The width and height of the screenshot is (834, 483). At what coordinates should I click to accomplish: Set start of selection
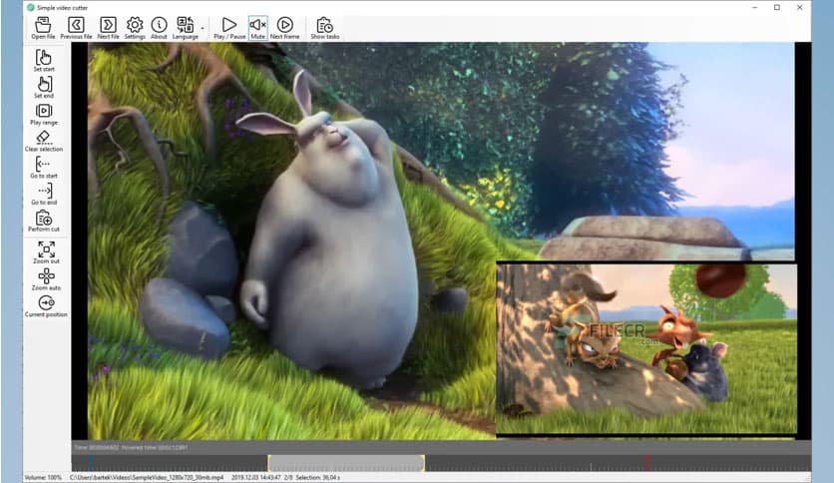[44, 60]
